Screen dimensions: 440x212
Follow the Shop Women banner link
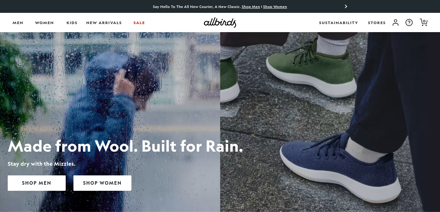(x=275, y=7)
